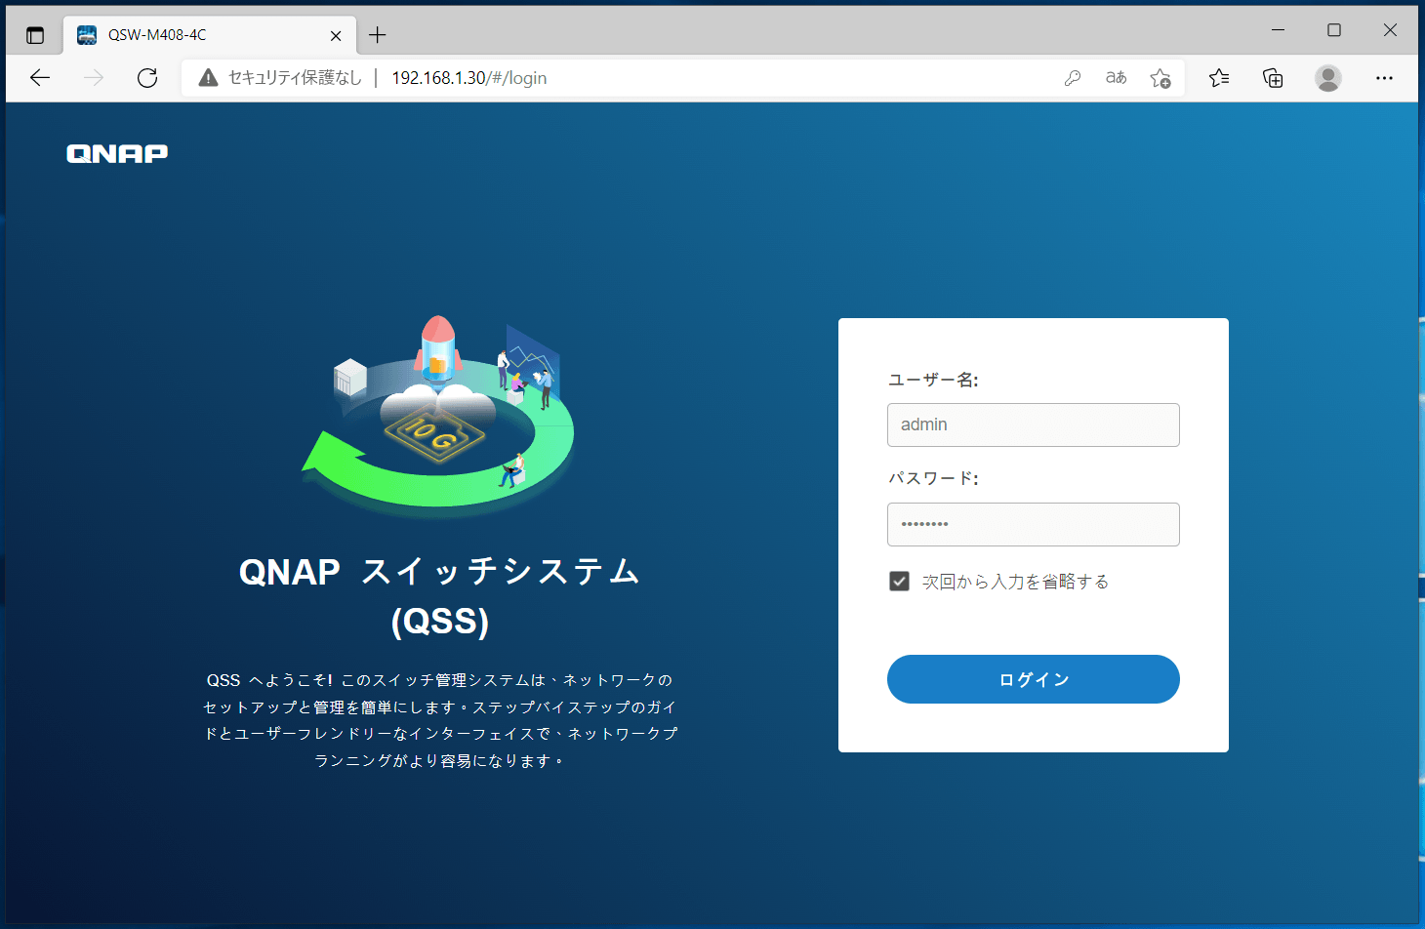The image size is (1425, 929).
Task: Open the user profile avatar
Action: pos(1328,78)
